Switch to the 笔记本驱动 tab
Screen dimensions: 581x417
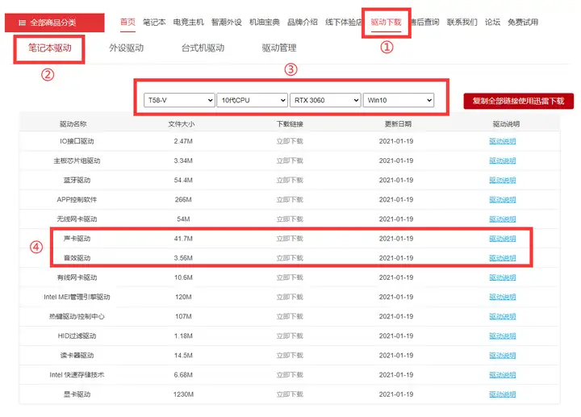pyautogui.click(x=50, y=48)
